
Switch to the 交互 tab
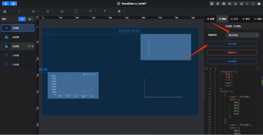tap(234, 19)
